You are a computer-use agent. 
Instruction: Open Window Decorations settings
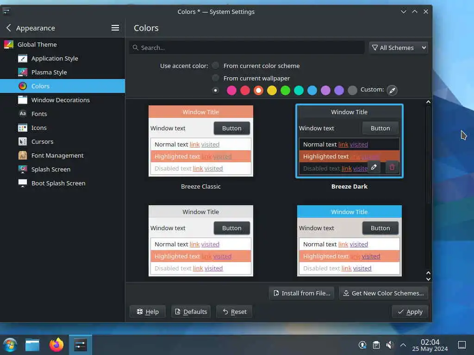[x=62, y=100]
